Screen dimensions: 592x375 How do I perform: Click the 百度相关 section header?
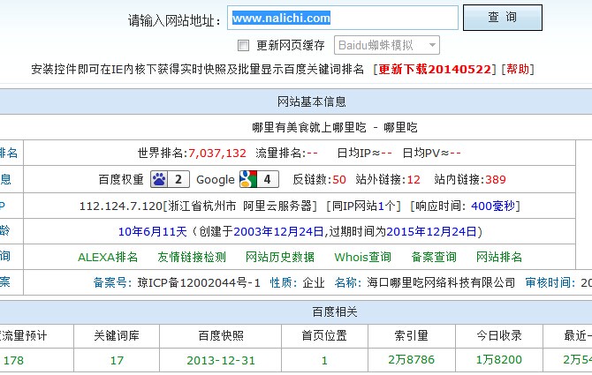click(x=335, y=311)
